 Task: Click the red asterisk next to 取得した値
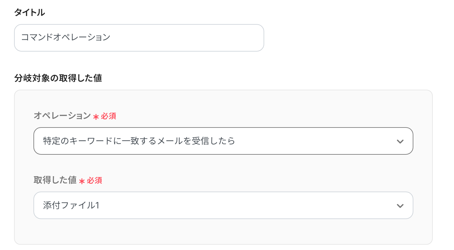pos(82,181)
